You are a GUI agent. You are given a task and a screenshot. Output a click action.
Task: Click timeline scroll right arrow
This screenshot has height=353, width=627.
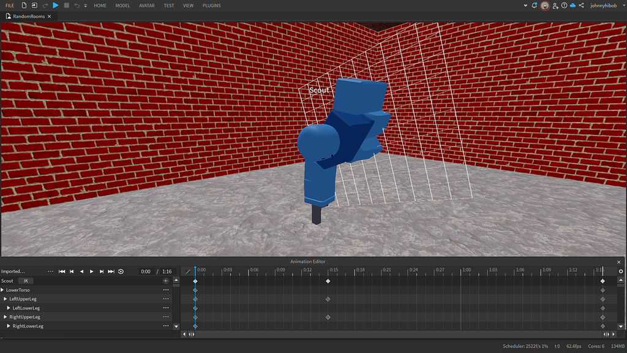tap(614, 334)
